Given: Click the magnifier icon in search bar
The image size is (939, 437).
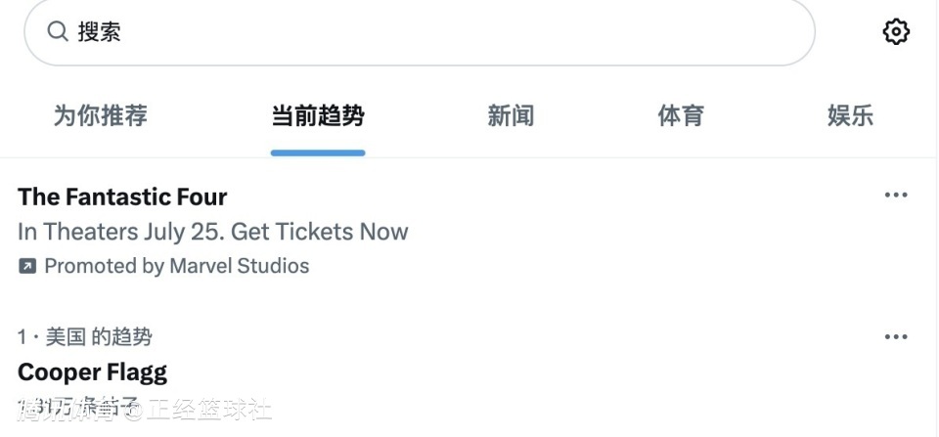Looking at the screenshot, I should (58, 31).
